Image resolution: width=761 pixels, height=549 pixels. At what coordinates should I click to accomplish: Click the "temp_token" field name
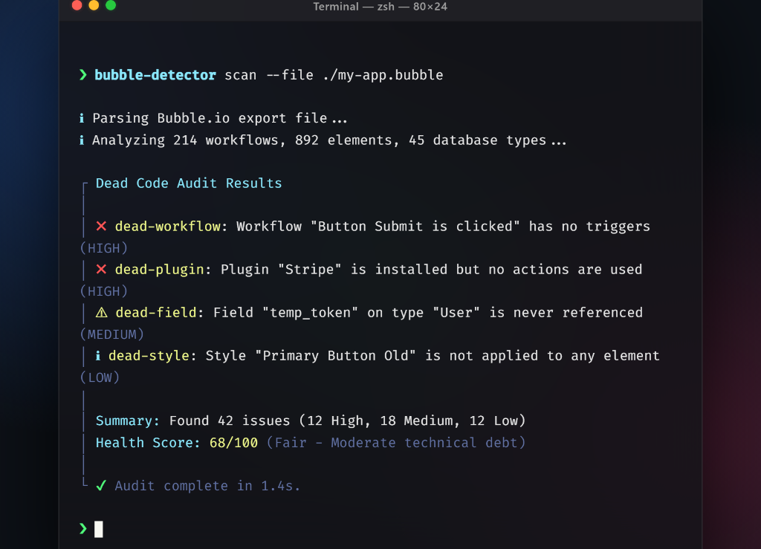310,313
